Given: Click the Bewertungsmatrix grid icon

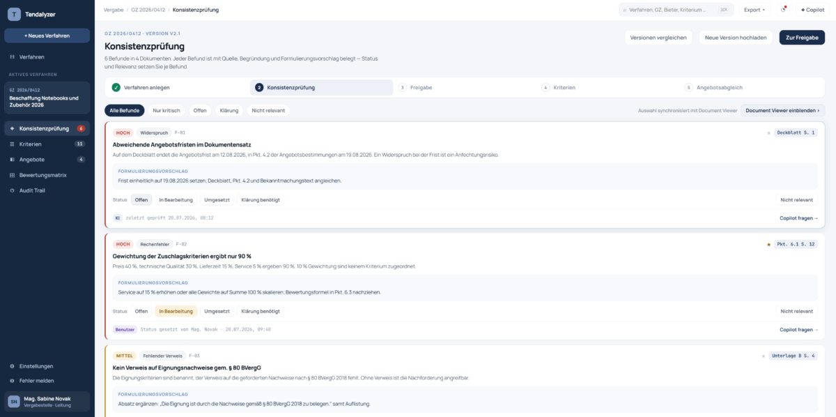Looking at the screenshot, I should pos(13,174).
